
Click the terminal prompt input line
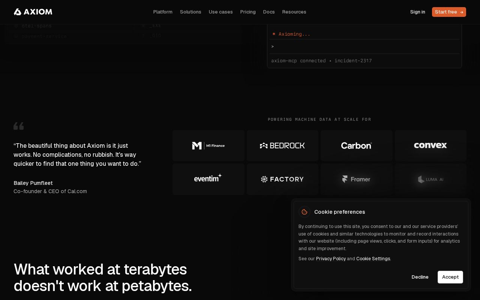(364, 46)
